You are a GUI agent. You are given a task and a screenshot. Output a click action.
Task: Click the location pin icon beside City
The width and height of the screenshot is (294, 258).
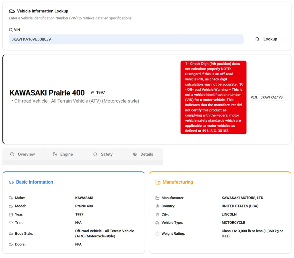tap(157, 215)
